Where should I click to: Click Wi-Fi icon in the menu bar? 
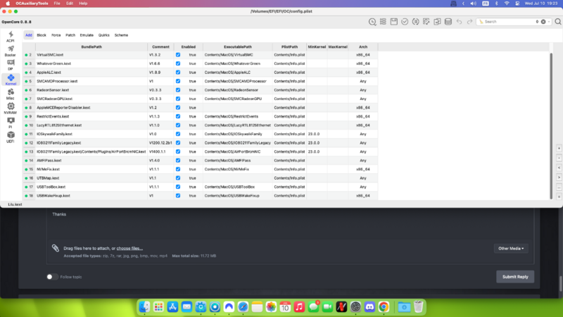point(507,4)
